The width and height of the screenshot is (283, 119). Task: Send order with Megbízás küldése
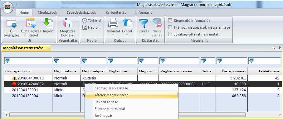tap(67, 28)
